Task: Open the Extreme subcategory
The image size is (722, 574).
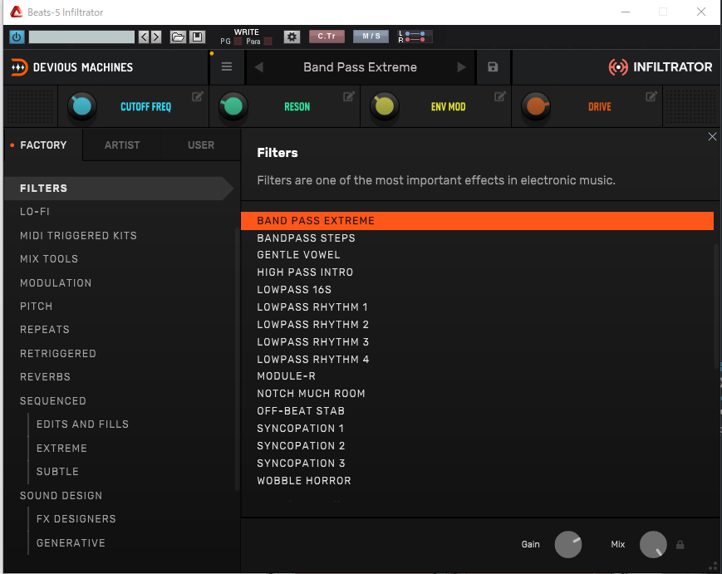Action: (61, 449)
